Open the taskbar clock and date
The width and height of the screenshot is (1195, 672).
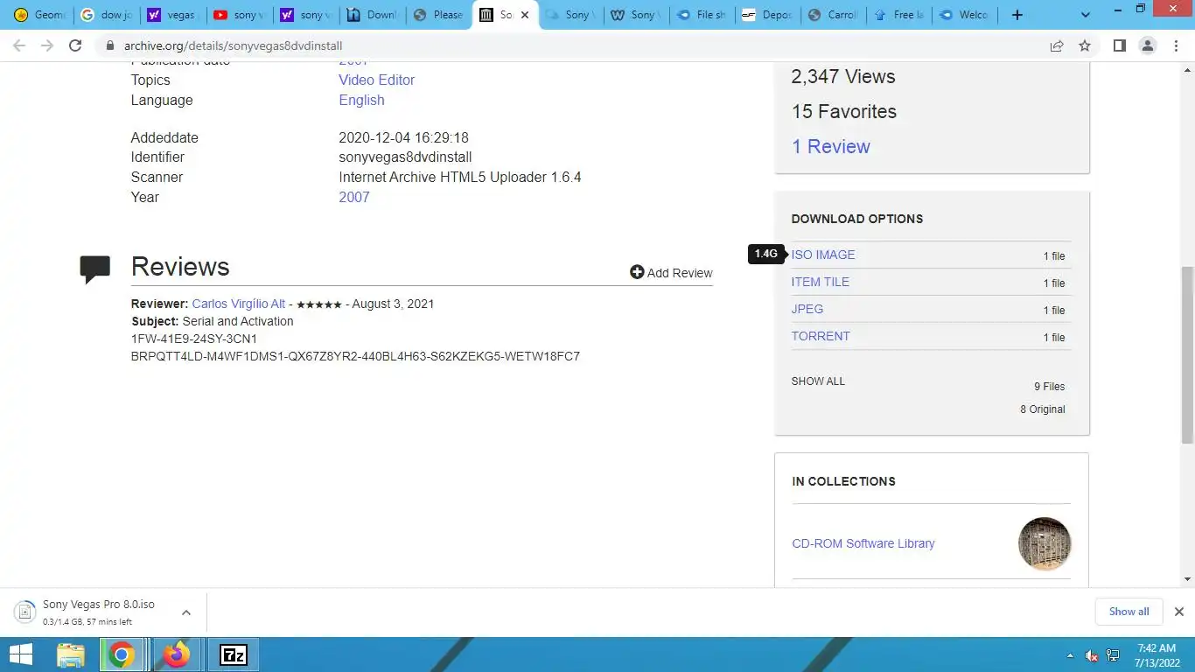point(1156,655)
